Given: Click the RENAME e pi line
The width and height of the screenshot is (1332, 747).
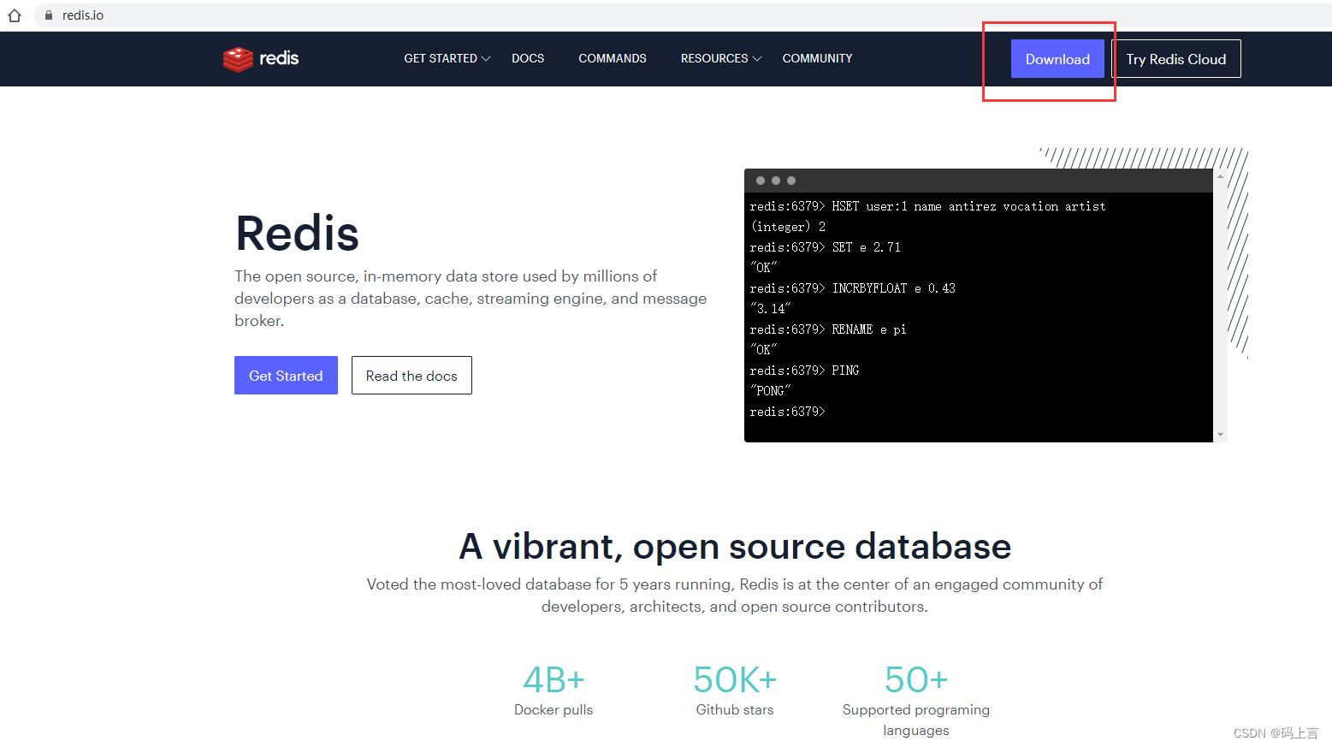Looking at the screenshot, I should click(827, 329).
